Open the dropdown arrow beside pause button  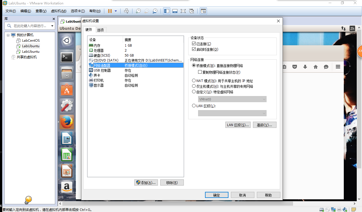click(116, 11)
